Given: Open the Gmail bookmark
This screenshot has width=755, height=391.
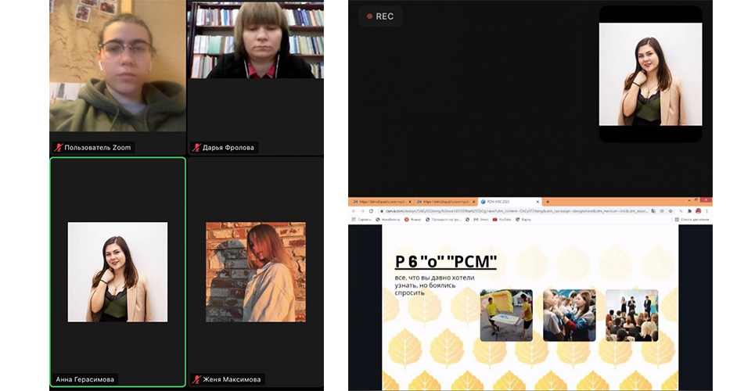Looking at the screenshot, I should pyautogui.click(x=480, y=220).
